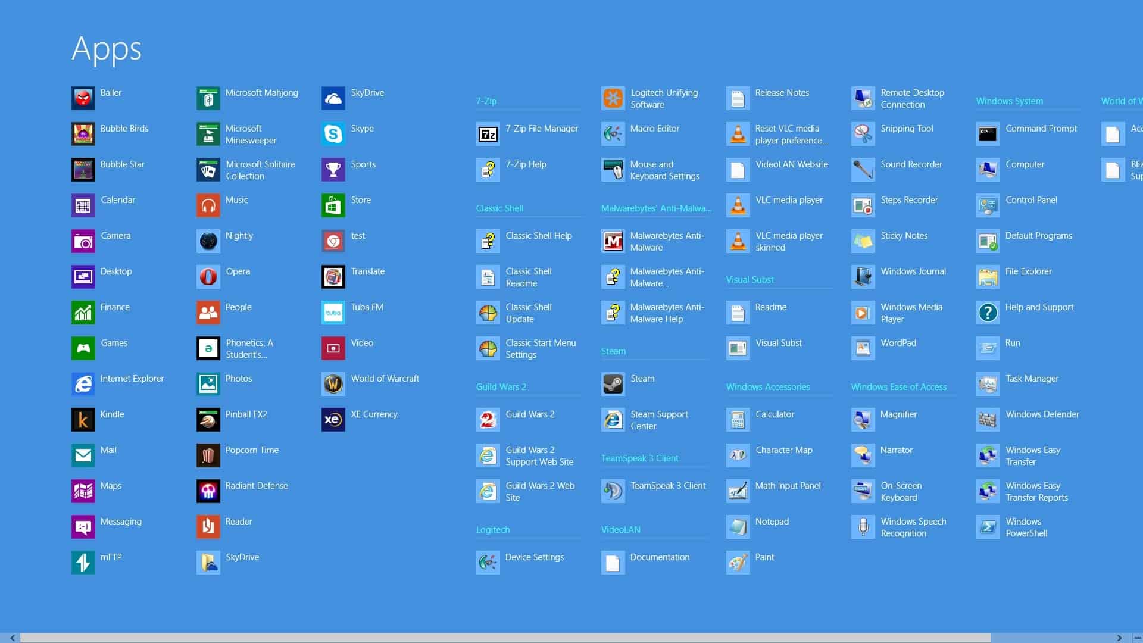This screenshot has width=1143, height=643.
Task: Click the Visual Subst app label
Action: 779,343
